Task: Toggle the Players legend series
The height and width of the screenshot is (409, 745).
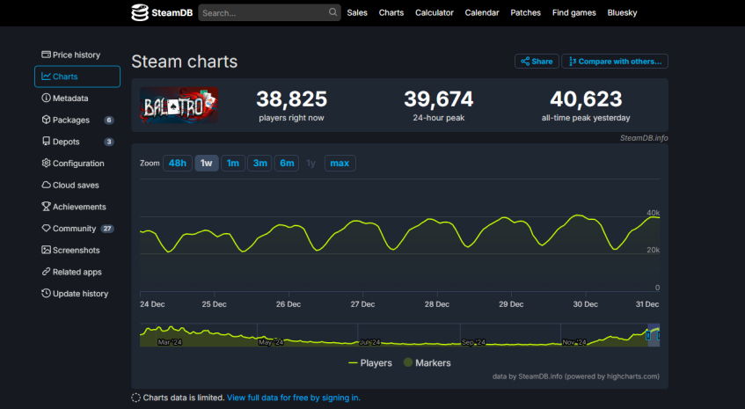Action: click(370, 363)
